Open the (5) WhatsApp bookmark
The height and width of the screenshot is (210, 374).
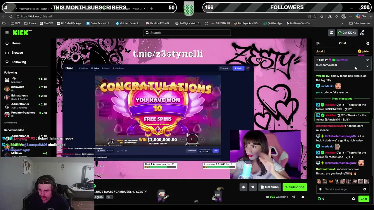tap(273, 23)
